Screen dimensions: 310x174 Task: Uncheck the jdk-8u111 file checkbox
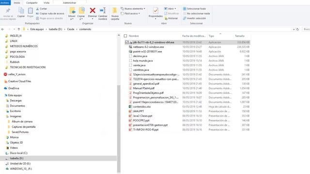(x=127, y=42)
